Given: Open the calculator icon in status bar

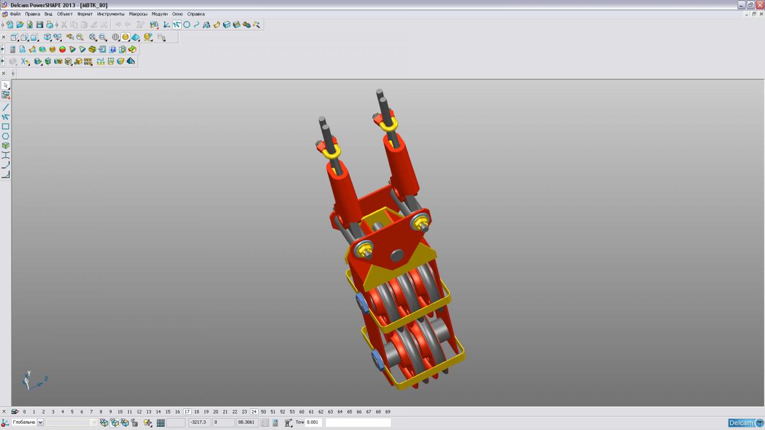Looking at the screenshot, I should coord(275,422).
